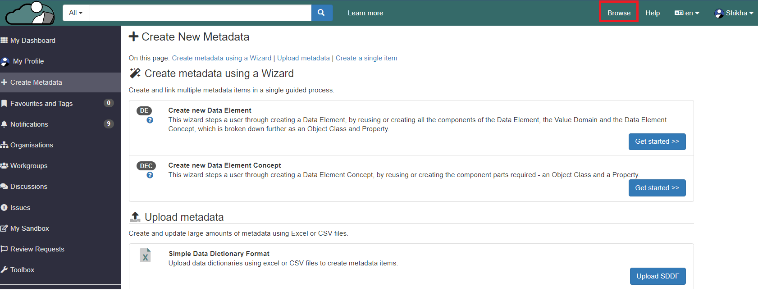Click the Excel file icon for SDDF
This screenshot has height=292, width=758.
coord(145,255)
